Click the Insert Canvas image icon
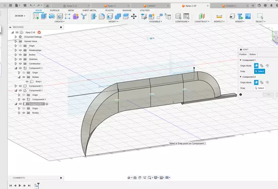This screenshot has height=189, width=278. coord(248,16)
